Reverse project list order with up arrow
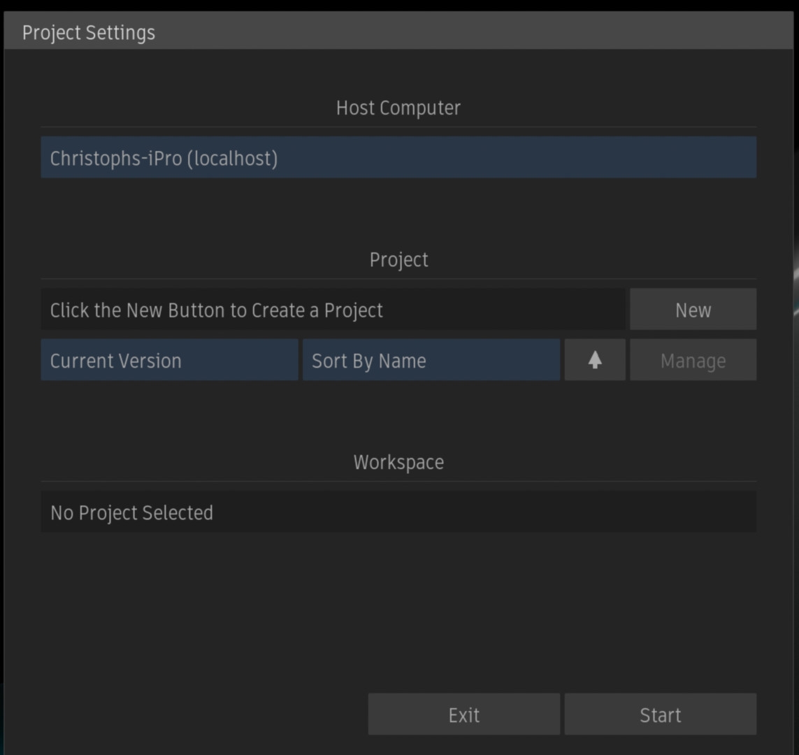This screenshot has height=755, width=799. click(595, 360)
